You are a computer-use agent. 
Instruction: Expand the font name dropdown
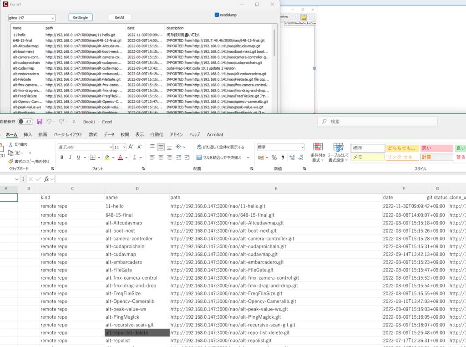point(111,147)
